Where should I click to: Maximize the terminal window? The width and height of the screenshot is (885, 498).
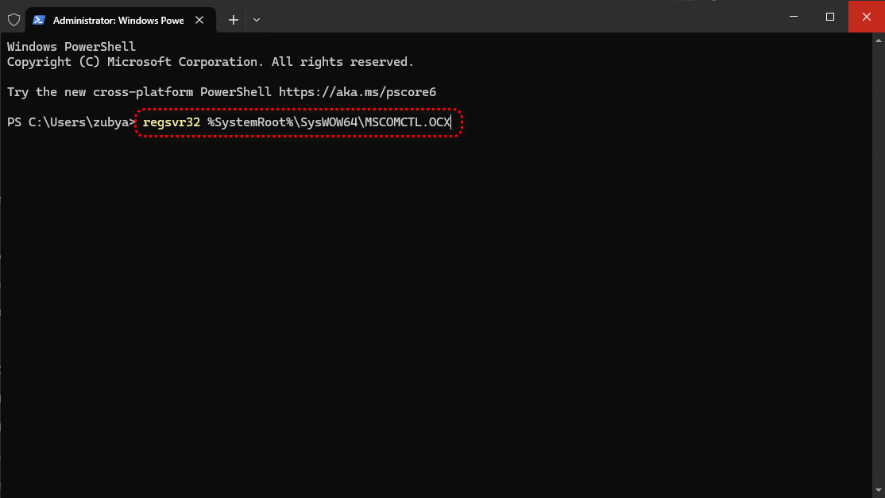(830, 16)
